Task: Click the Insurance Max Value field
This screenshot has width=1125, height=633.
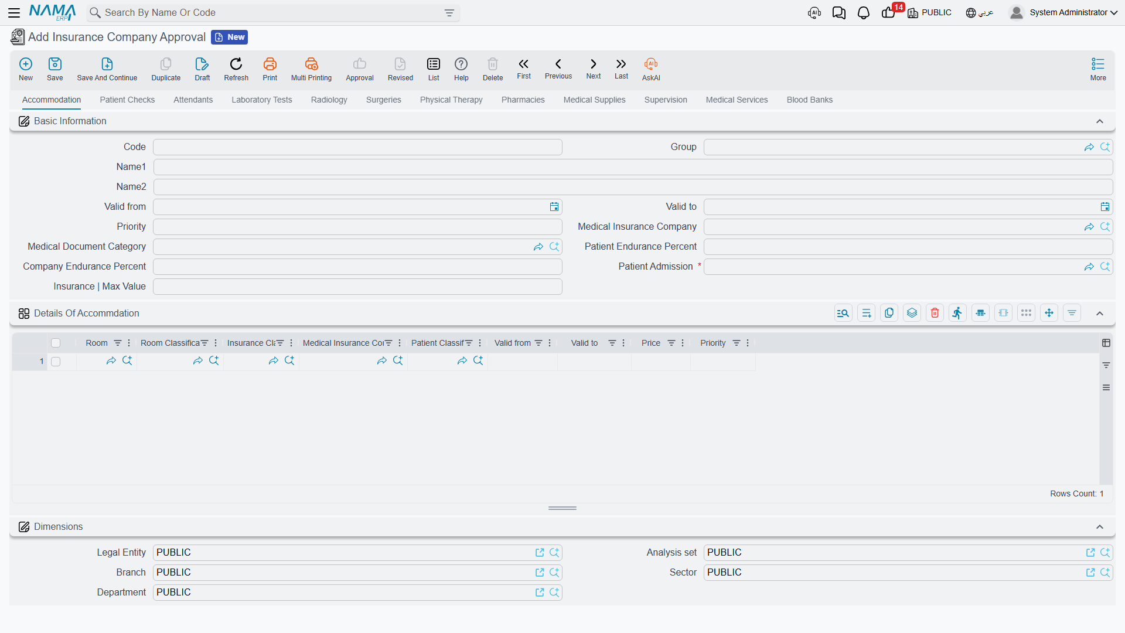Action: (x=357, y=287)
